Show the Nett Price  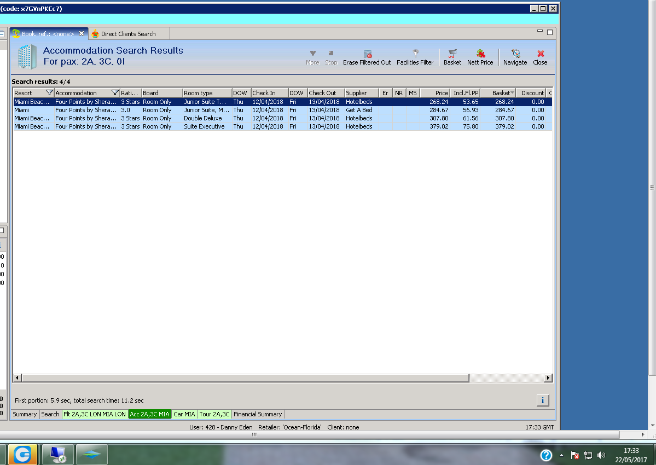[x=480, y=57]
